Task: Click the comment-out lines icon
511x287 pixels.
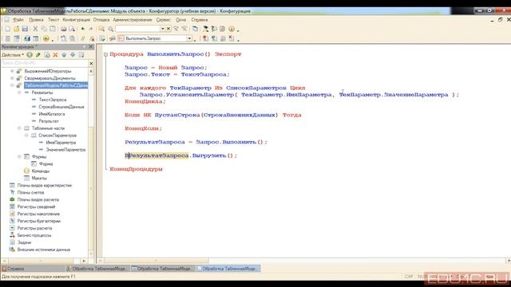Action: (83, 38)
